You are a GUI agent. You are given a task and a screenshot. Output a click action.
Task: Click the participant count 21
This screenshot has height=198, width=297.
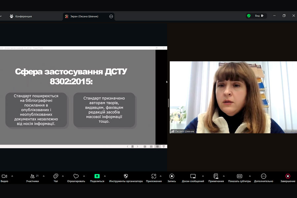[x=37, y=176]
